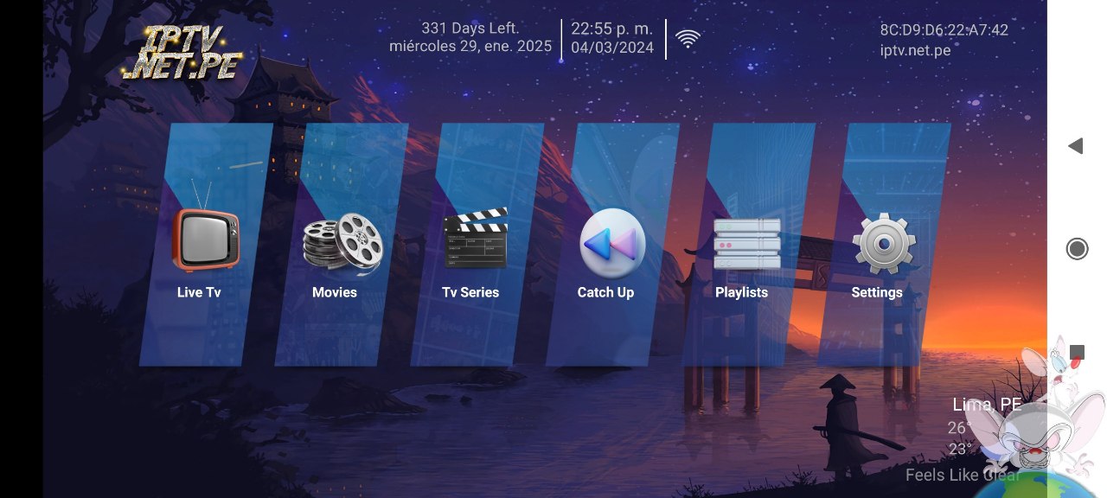Tap the iptv.net.pe web address
Image resolution: width=1107 pixels, height=498 pixels.
point(915,50)
